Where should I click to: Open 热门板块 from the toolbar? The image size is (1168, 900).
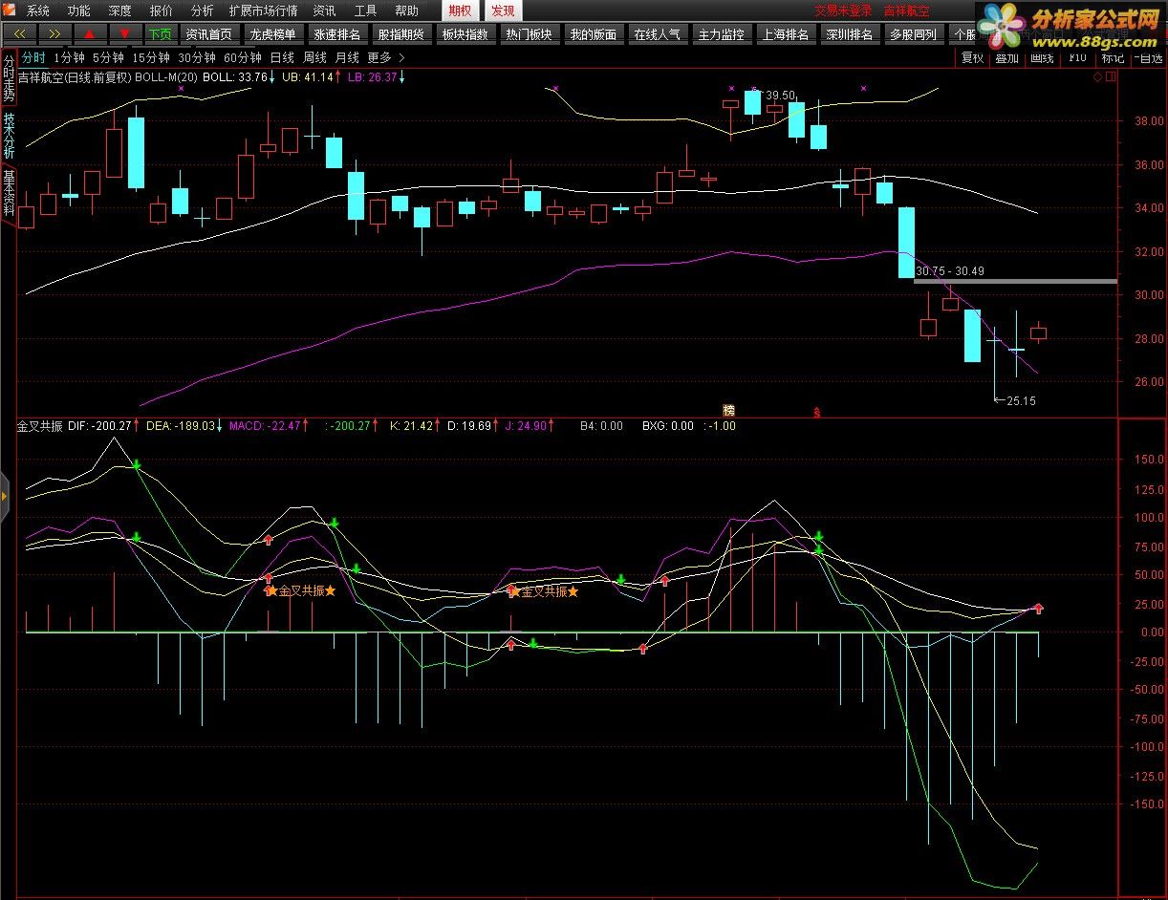(x=529, y=33)
